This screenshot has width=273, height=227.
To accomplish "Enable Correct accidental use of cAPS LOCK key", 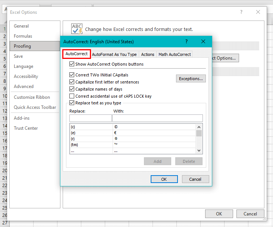I will pyautogui.click(x=72, y=96).
